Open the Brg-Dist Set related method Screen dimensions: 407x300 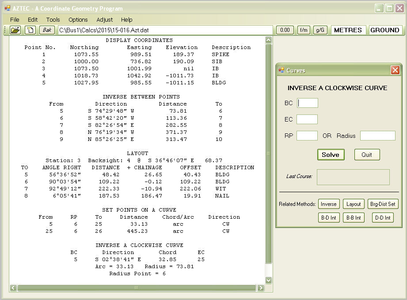[x=383, y=204]
